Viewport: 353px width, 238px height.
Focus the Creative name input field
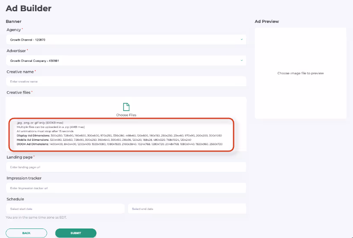126,81
